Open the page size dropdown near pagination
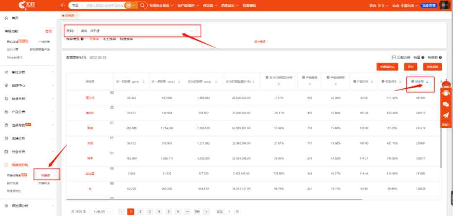 point(102,212)
